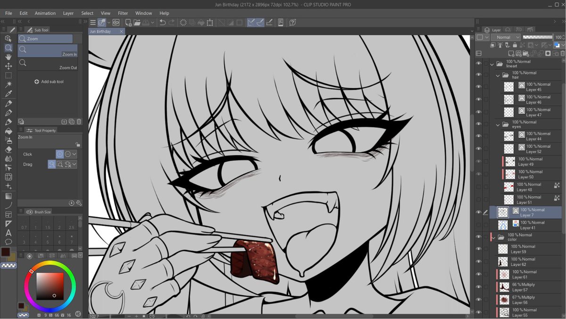Open CLIP STUDIO spiral icon
Screen dimensions: 566x319
(x=116, y=22)
